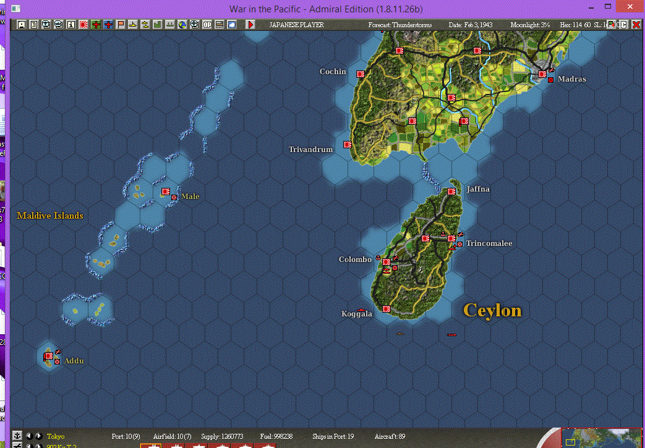Click the 'Port: 10(9)' value
Viewport: 645px width, 448px height.
pyautogui.click(x=126, y=436)
